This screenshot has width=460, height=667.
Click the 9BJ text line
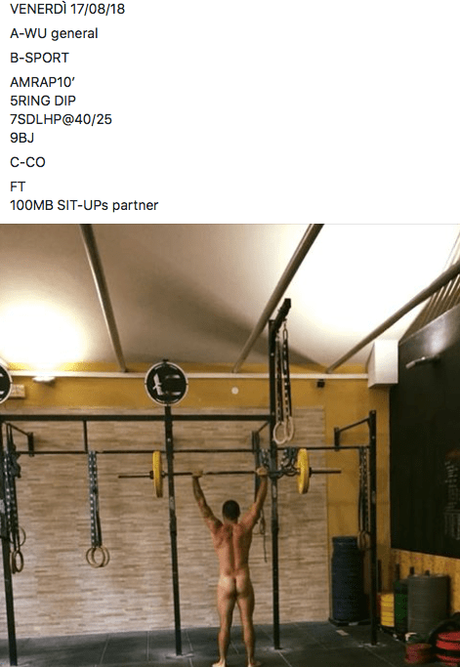[x=21, y=139]
